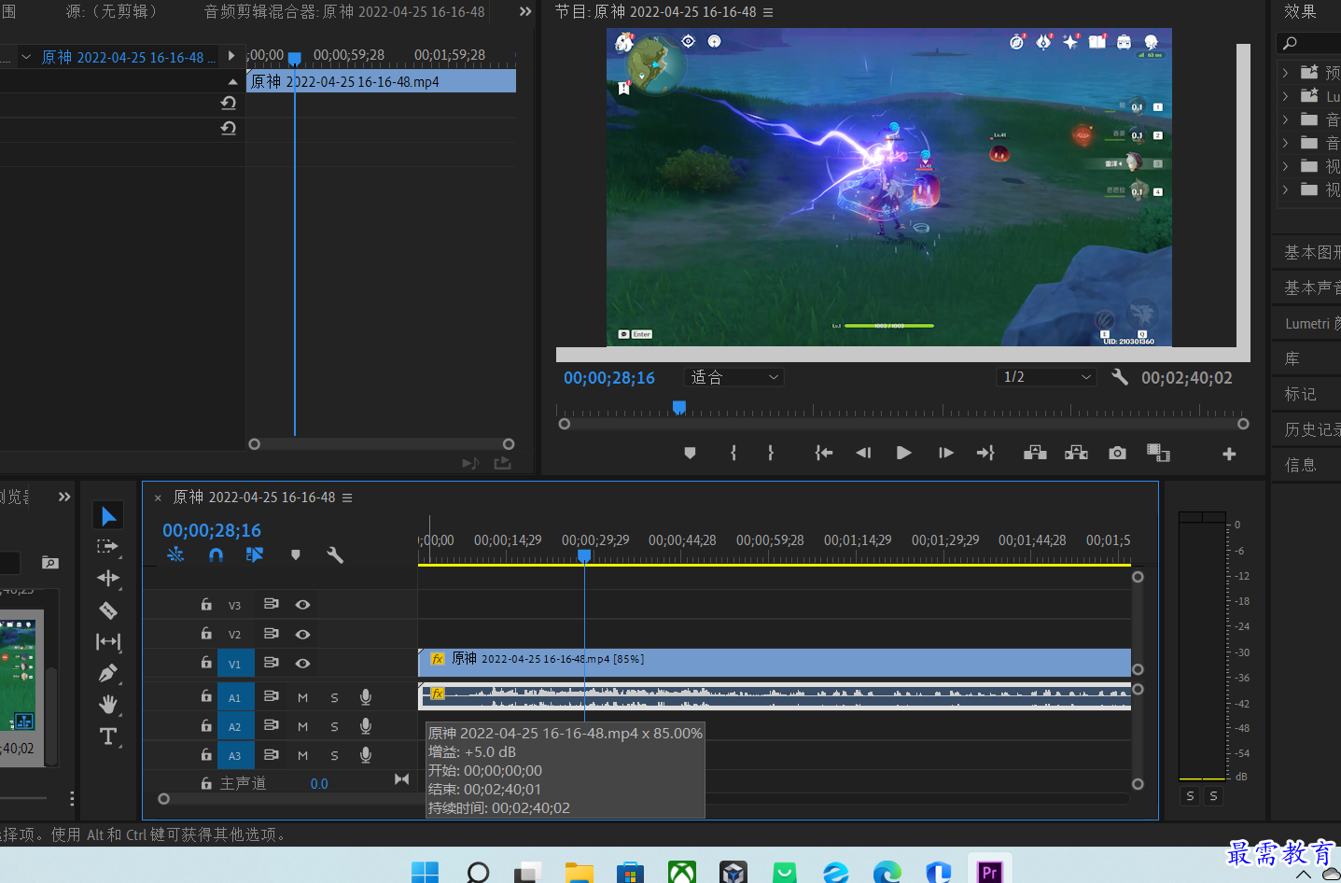Expand first Effects folder
Image resolution: width=1341 pixels, height=883 pixels.
pos(1285,72)
